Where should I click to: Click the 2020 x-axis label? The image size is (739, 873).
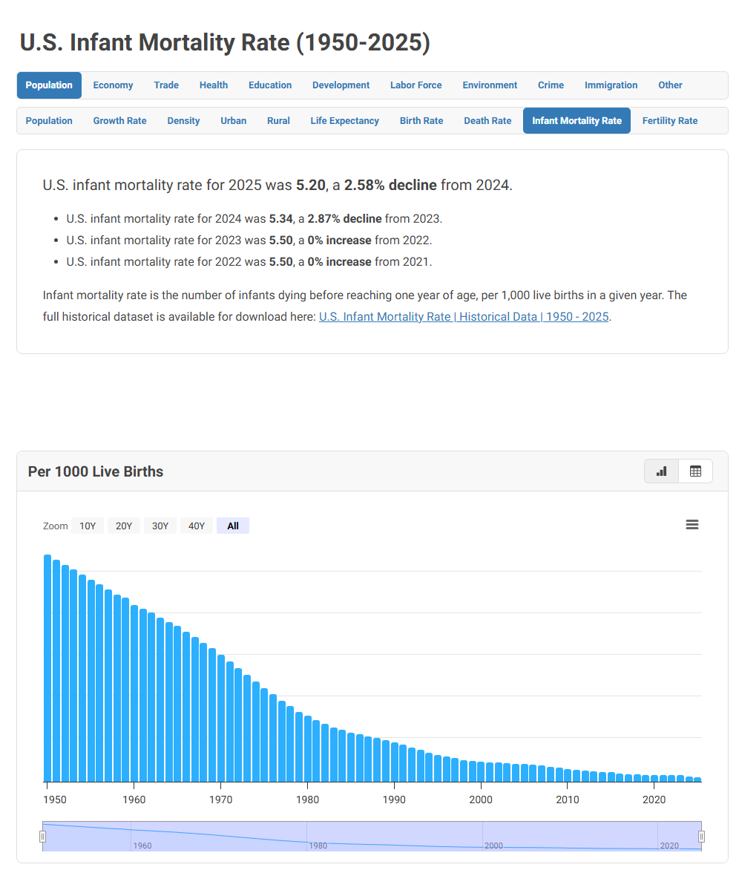point(654,800)
